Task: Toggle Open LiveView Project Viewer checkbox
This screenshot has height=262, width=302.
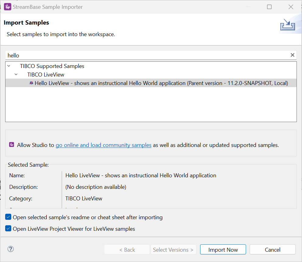Action: coord(9,229)
